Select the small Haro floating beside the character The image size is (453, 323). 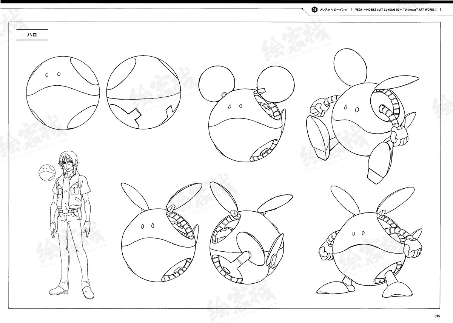[47, 172]
